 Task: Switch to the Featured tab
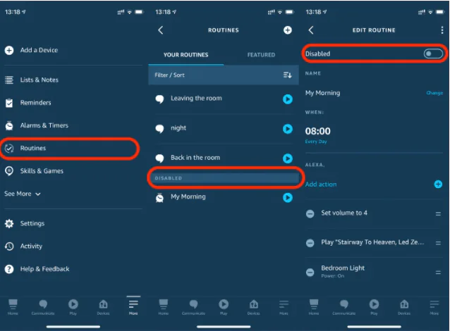[261, 55]
